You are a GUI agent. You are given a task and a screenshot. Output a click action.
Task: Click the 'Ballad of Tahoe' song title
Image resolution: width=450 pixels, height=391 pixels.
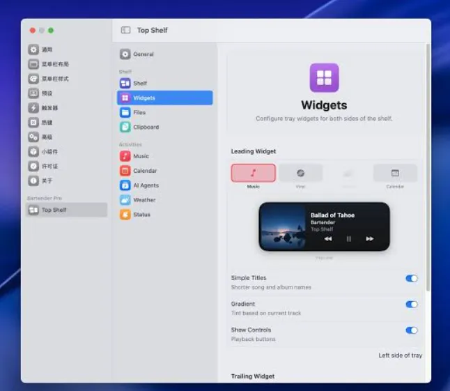coord(332,215)
